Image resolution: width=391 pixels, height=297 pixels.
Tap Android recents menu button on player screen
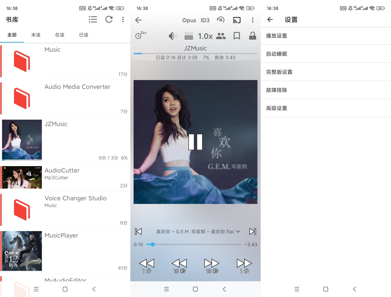(166, 289)
